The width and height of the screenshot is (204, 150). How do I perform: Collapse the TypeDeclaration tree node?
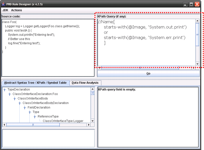(5, 90)
